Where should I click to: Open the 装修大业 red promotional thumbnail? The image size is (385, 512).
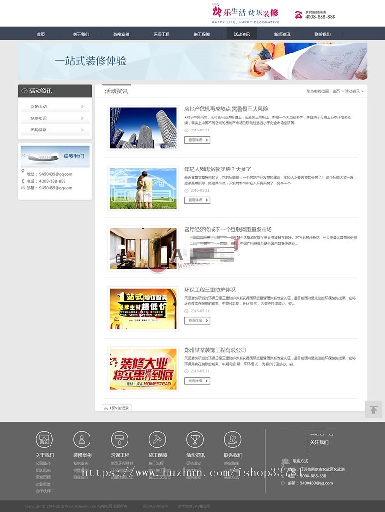click(x=143, y=369)
